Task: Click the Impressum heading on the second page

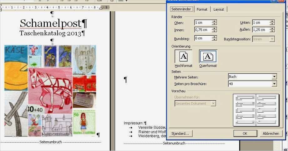Action: (133, 123)
